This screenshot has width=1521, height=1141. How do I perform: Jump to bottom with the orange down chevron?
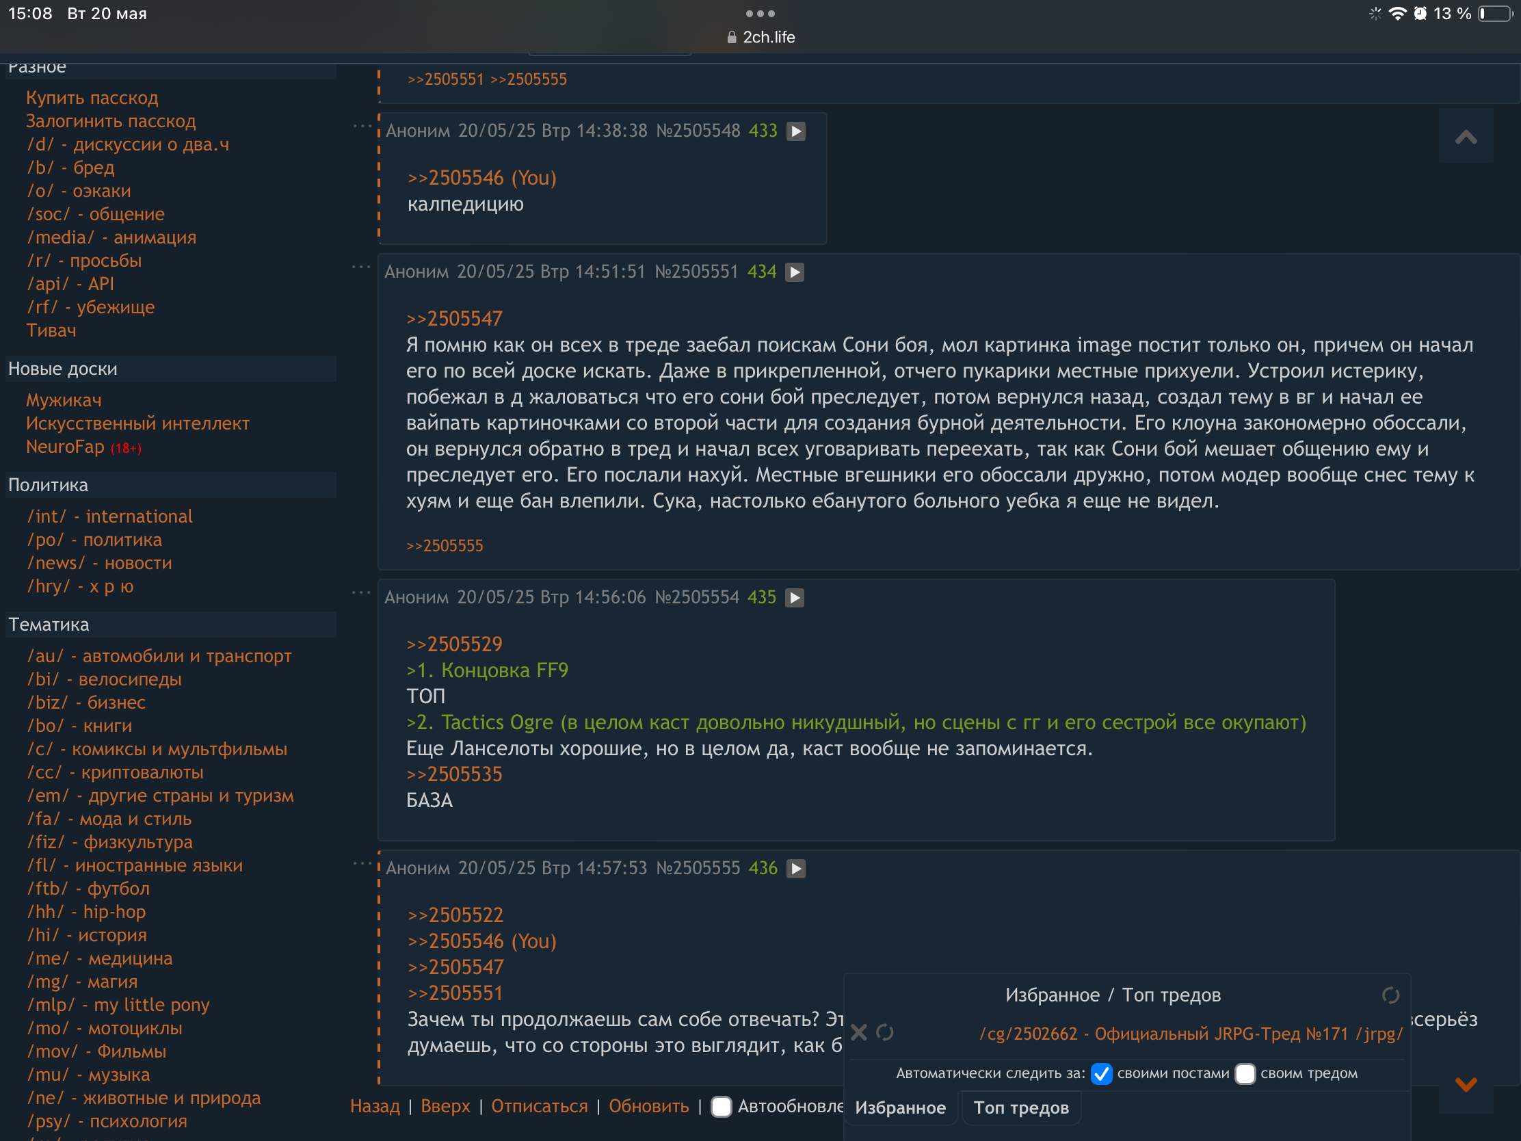[x=1466, y=1085]
